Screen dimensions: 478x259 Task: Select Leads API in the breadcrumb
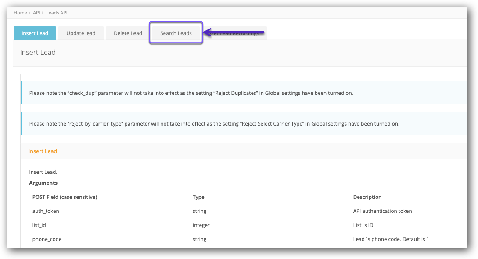pos(57,13)
